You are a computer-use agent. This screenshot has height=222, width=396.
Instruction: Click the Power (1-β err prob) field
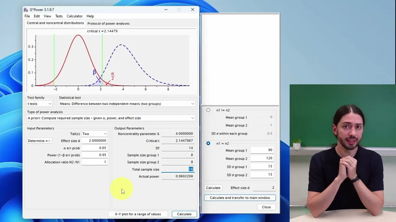pyautogui.click(x=95, y=155)
